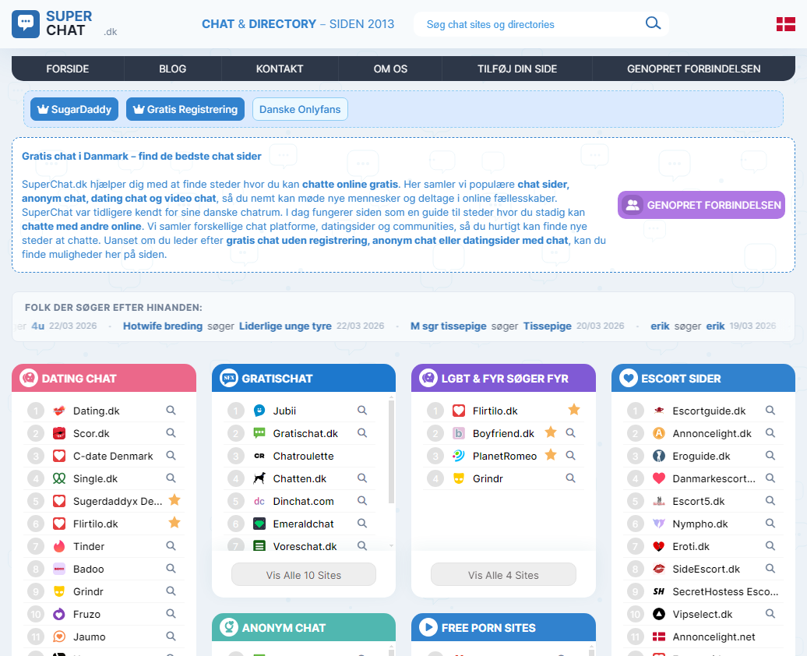The image size is (807, 656).
Task: Open the SecretHostess Esco link
Action: [x=725, y=591]
